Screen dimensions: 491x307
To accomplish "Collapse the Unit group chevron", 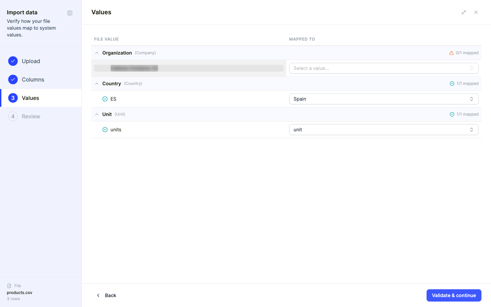I will pyautogui.click(x=97, y=114).
